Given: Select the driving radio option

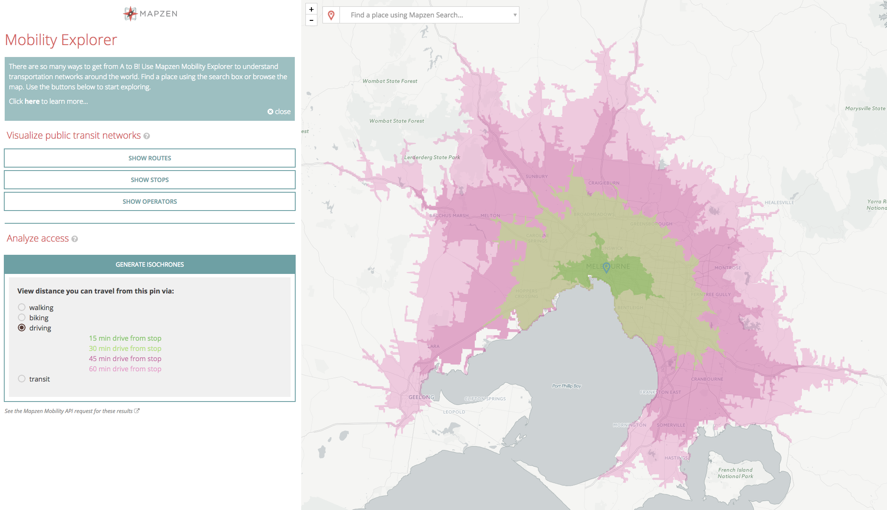Looking at the screenshot, I should [x=22, y=328].
